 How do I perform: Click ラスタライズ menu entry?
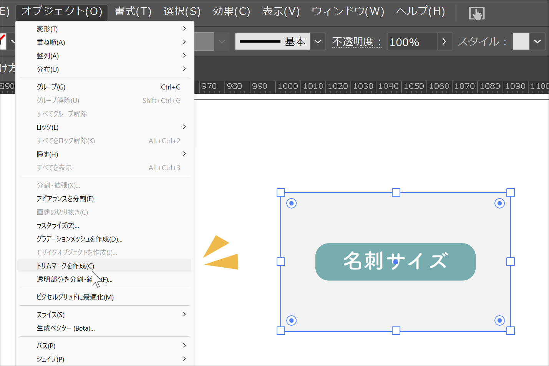58,225
